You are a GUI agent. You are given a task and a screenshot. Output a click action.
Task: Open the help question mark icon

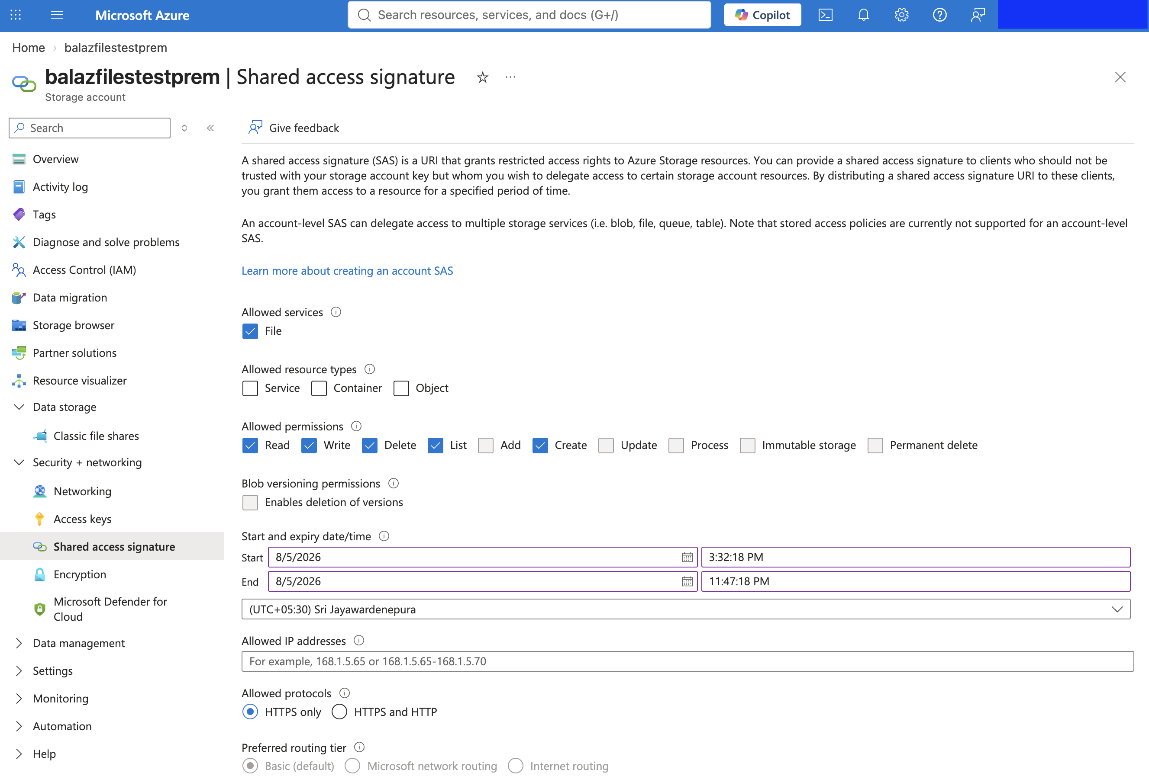coord(939,15)
